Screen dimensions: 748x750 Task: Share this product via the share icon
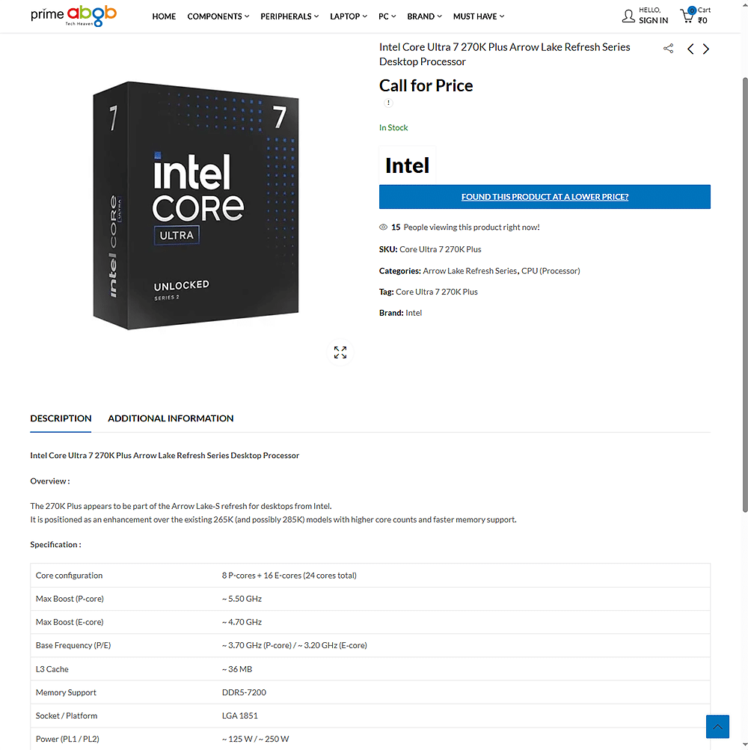pyautogui.click(x=668, y=48)
